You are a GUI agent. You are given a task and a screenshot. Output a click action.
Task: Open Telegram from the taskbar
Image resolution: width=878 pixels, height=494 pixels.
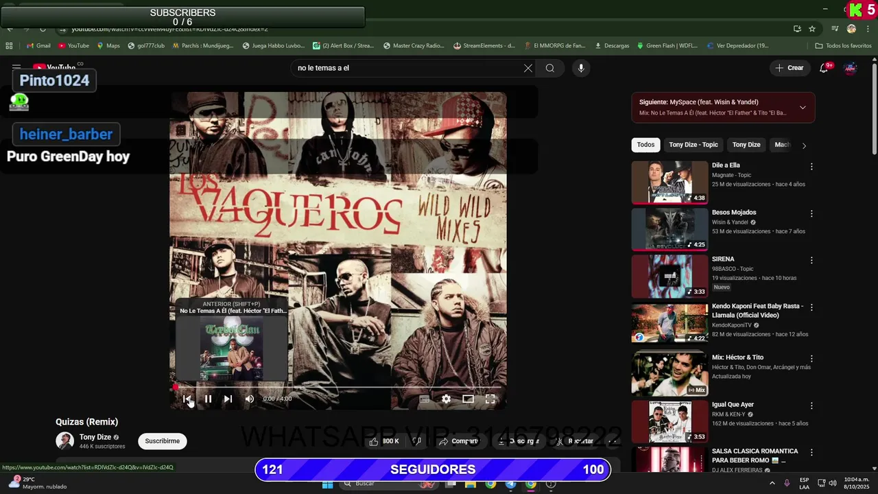click(510, 484)
